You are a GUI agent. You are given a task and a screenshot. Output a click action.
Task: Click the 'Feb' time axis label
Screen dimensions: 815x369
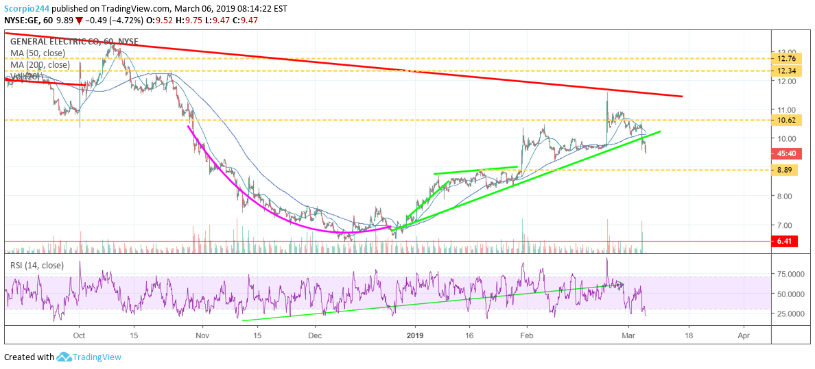click(x=528, y=335)
